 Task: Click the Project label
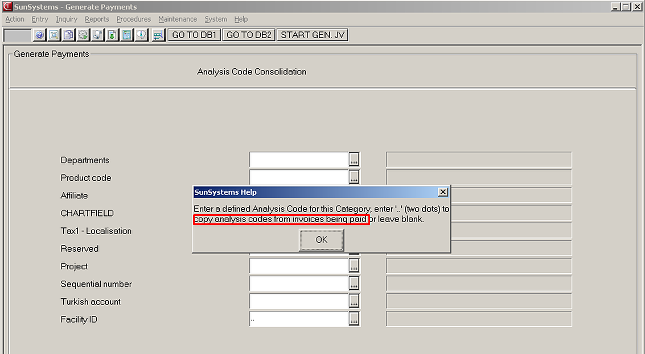74,266
